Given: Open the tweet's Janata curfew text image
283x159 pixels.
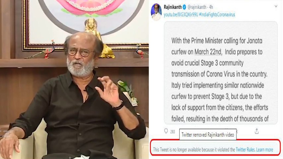Looking at the screenshot, I should (x=221, y=73).
